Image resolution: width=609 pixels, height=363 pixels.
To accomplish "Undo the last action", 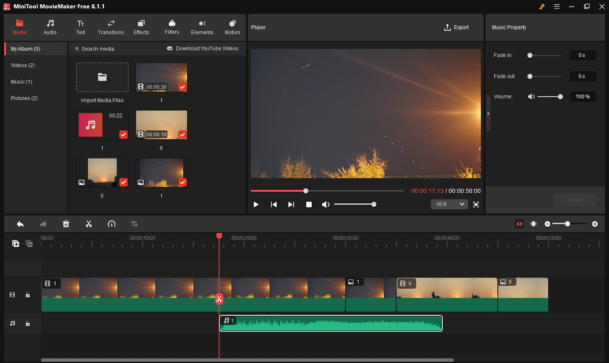I will pyautogui.click(x=20, y=224).
